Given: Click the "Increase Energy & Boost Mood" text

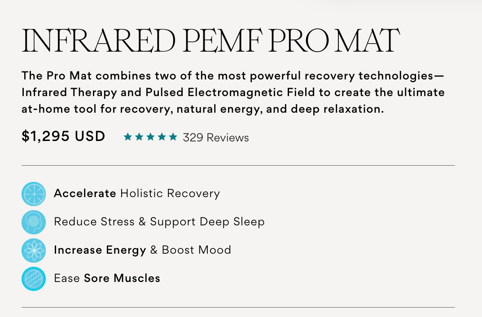Looking at the screenshot, I should (x=142, y=250).
